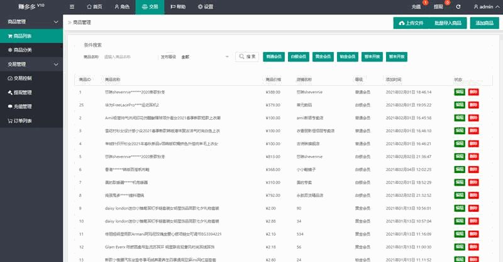Collapse the 交易管理 sidebar group

pyautogui.click(x=31, y=64)
